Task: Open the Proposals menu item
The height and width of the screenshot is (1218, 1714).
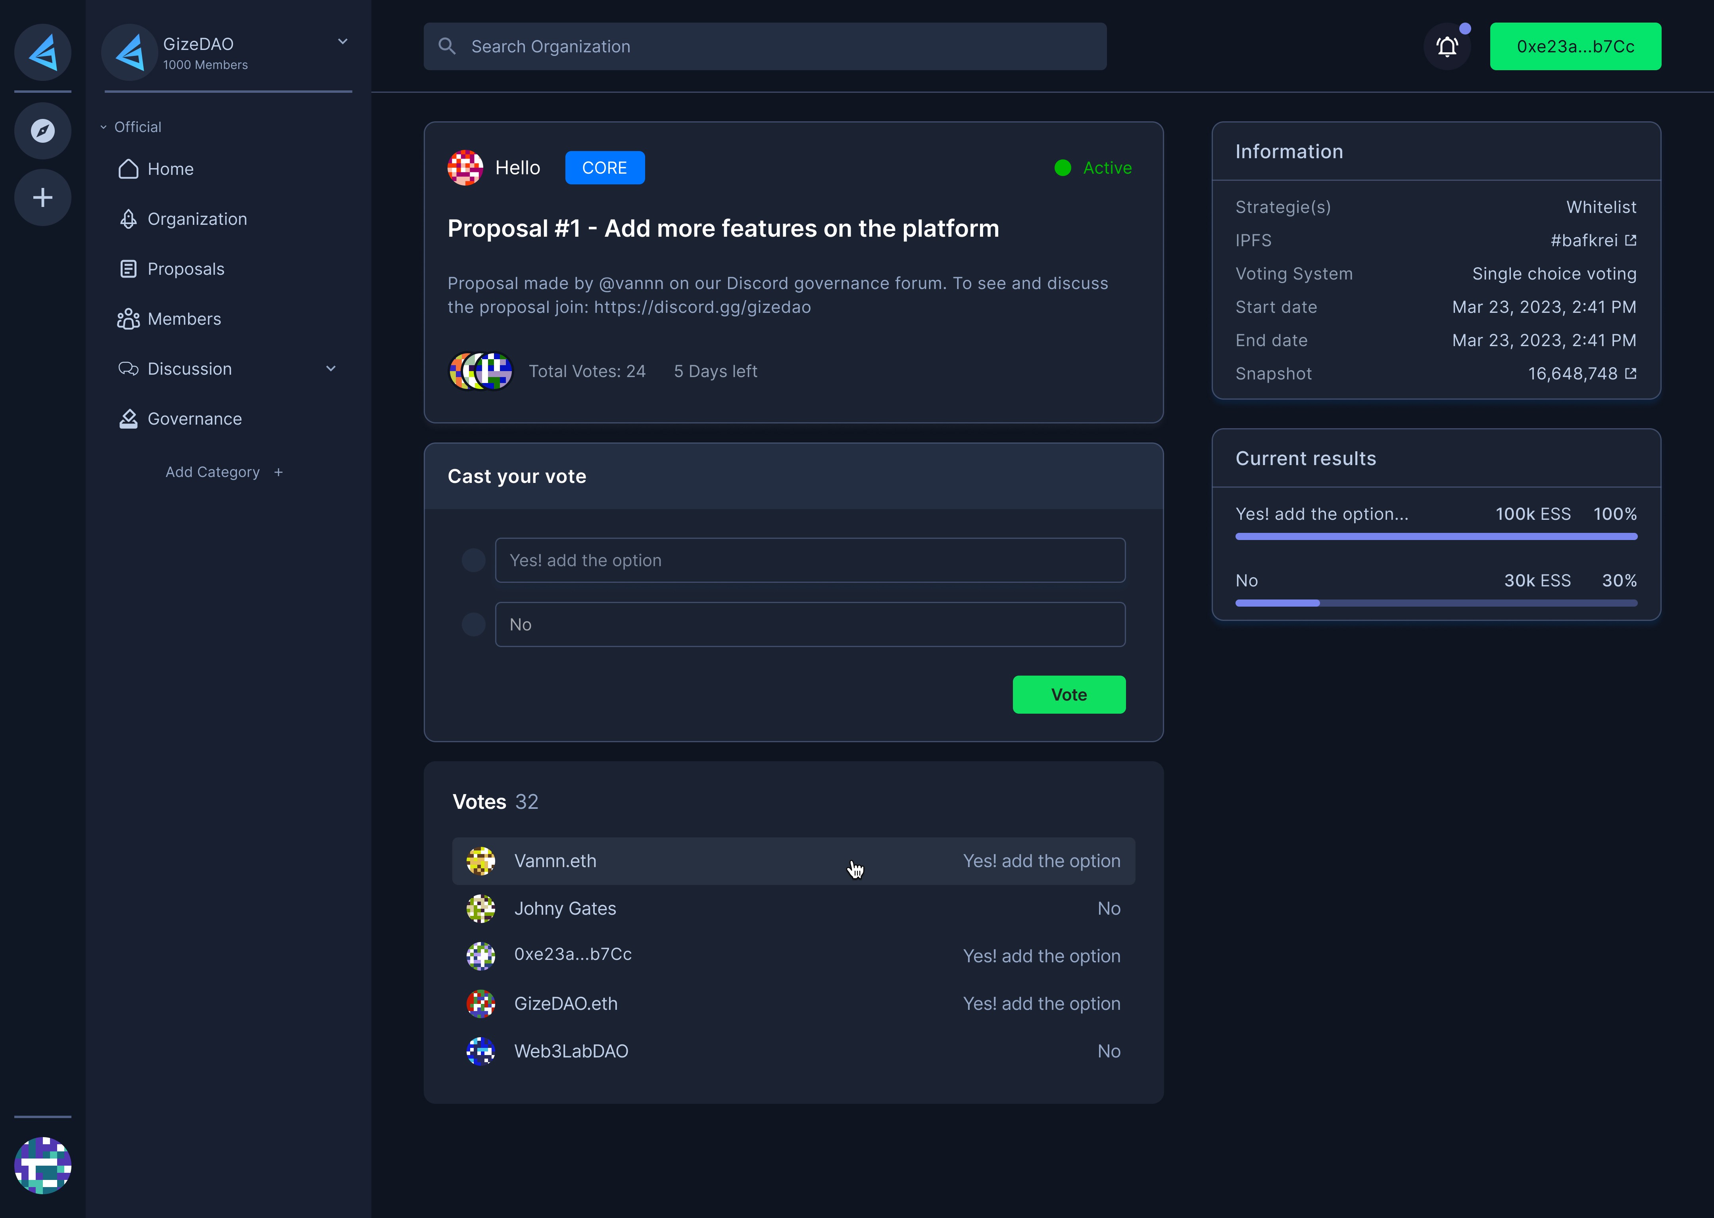Action: (185, 268)
